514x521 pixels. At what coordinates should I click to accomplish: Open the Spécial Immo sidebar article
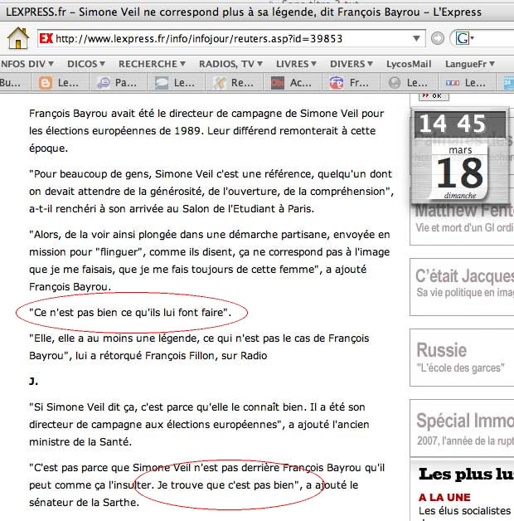pos(465,421)
